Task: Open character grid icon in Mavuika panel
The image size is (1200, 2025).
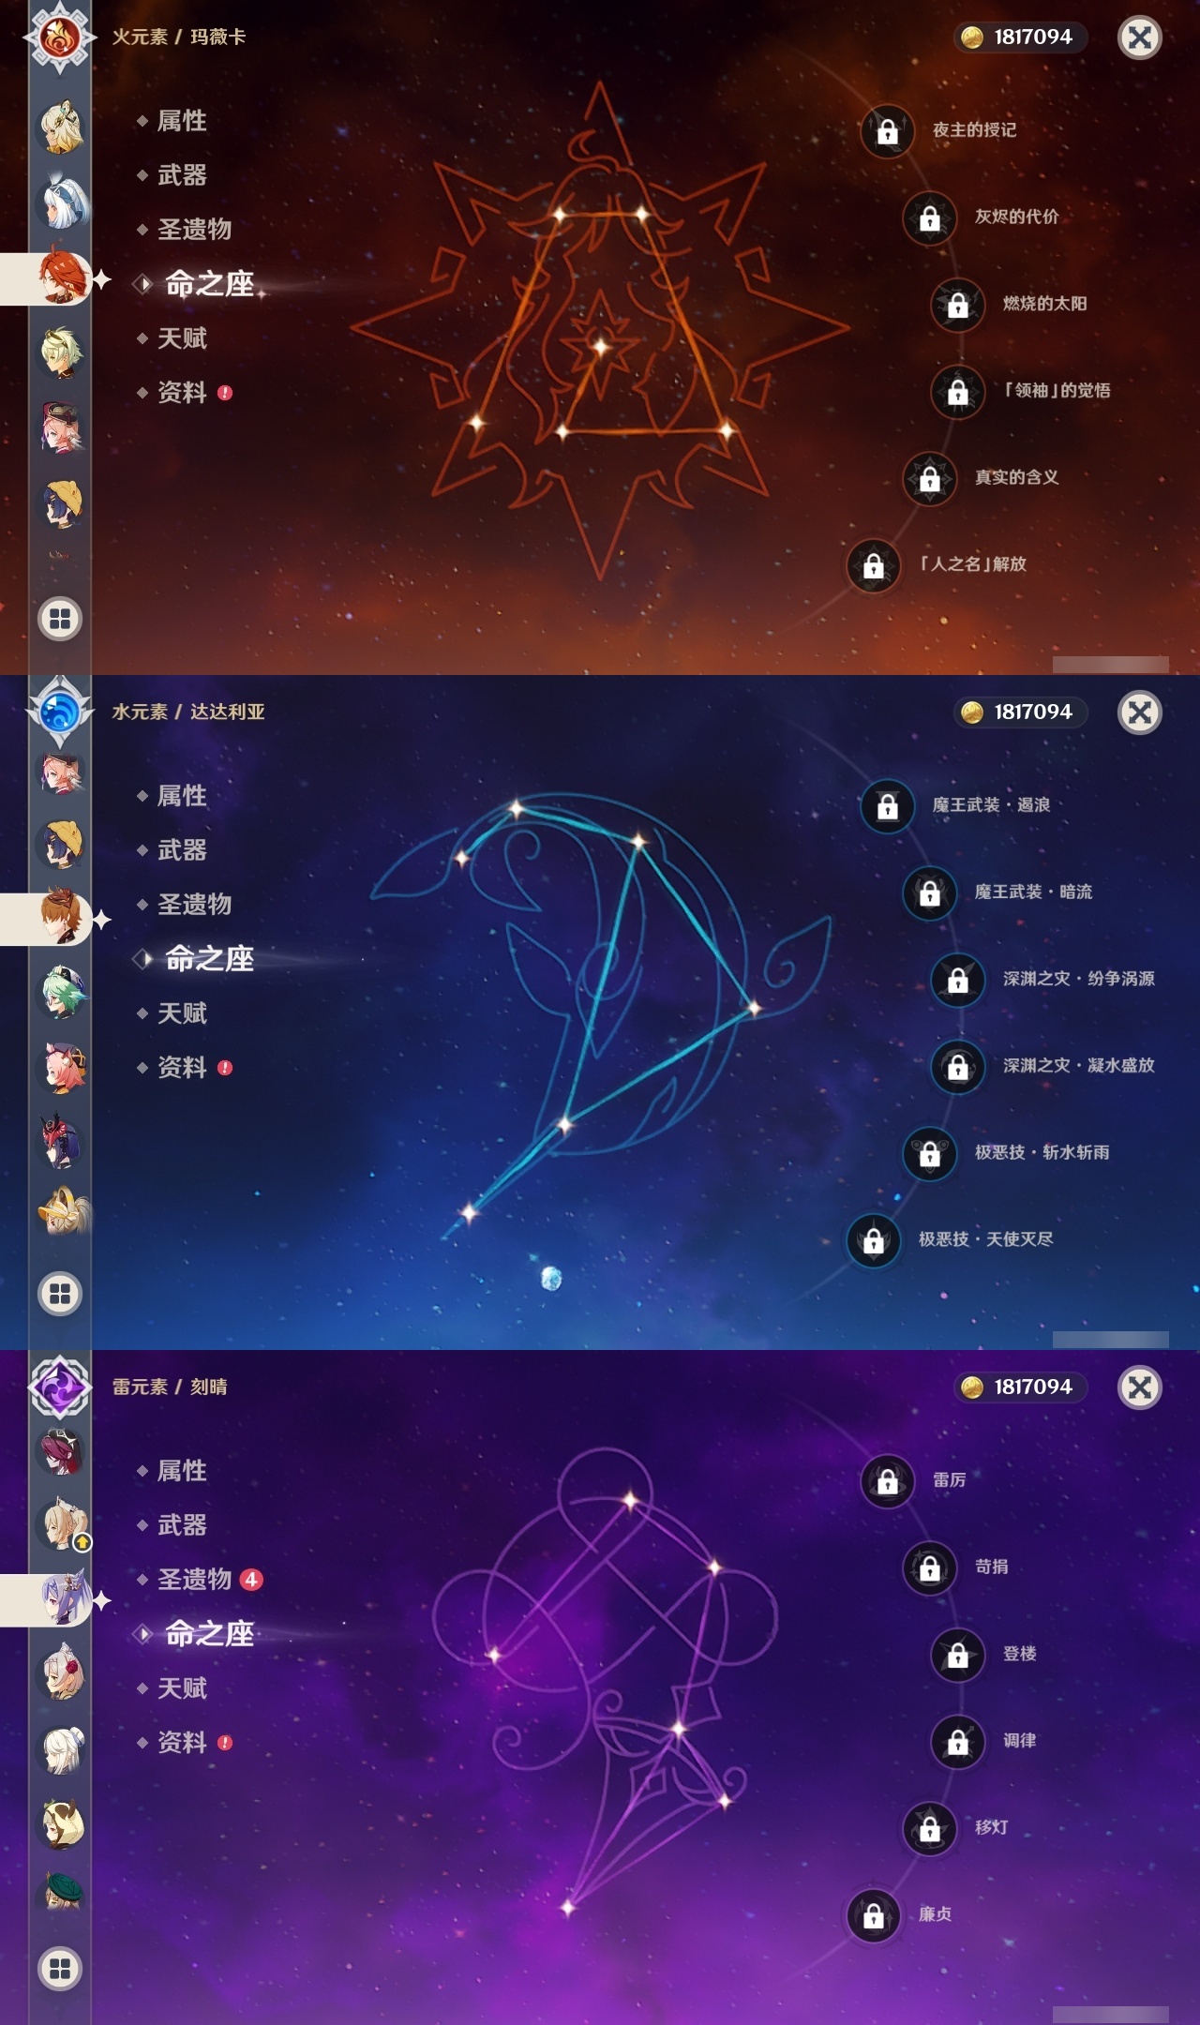Action: click(60, 619)
